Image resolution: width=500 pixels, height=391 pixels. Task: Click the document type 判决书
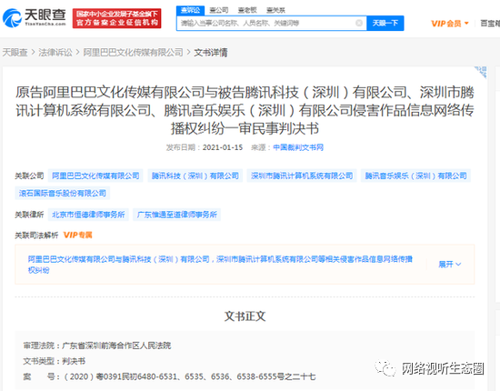tap(74, 361)
